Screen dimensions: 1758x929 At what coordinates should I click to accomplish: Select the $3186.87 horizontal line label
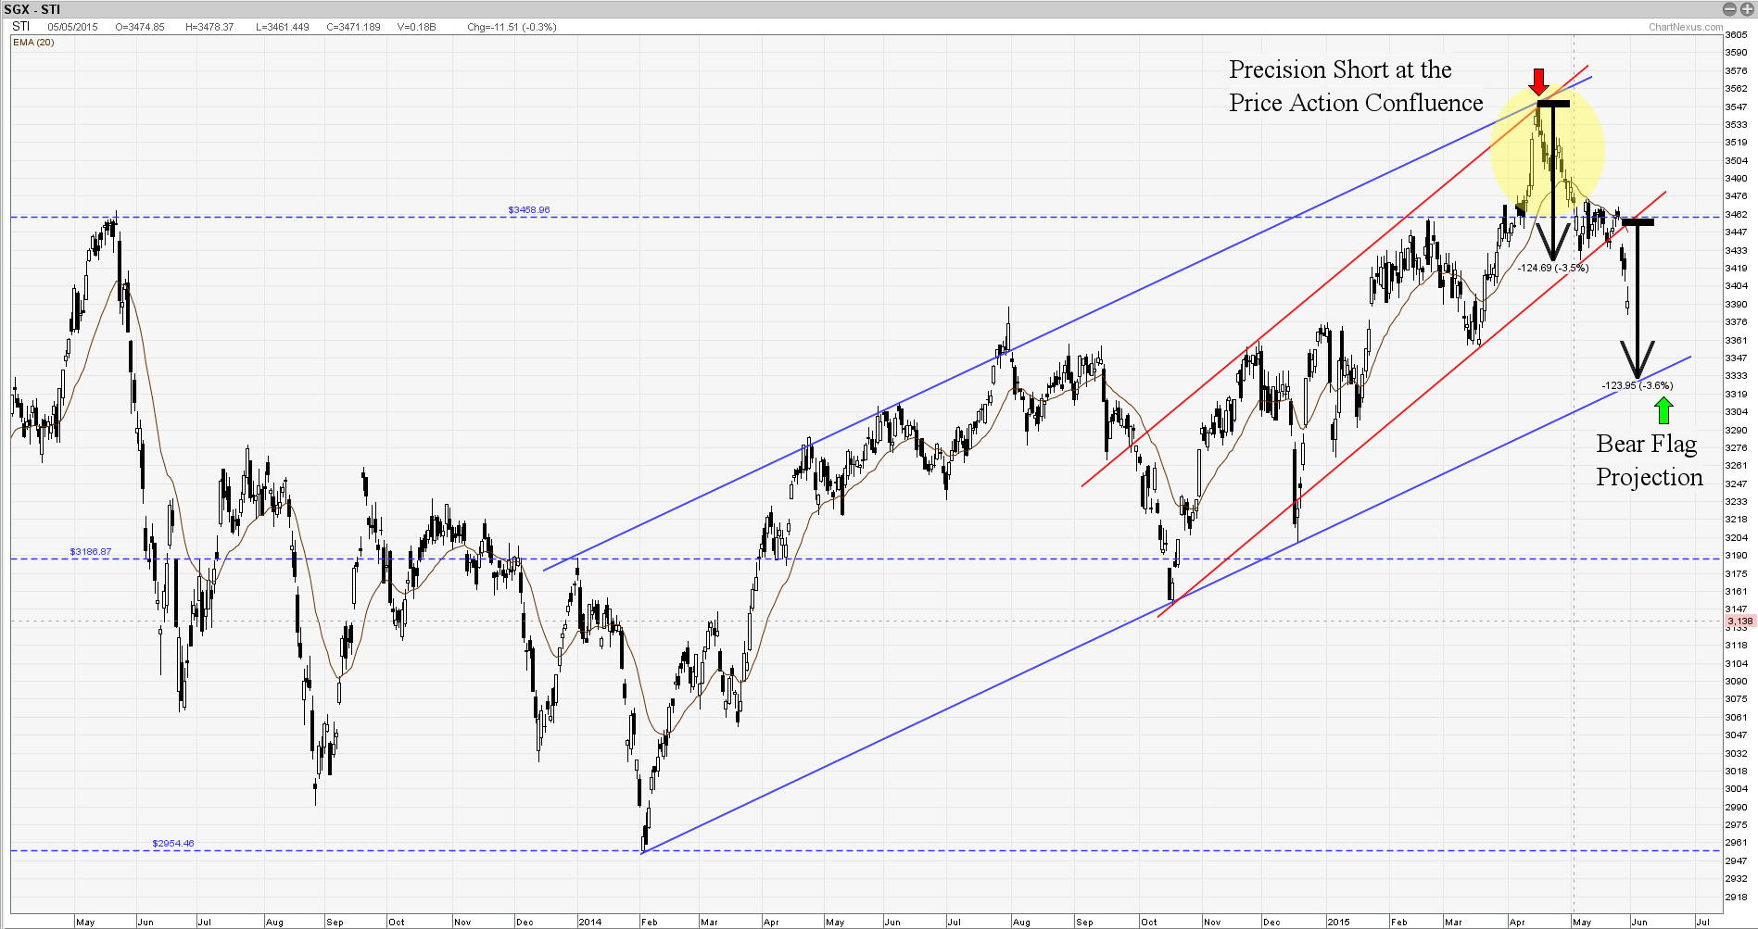pyautogui.click(x=90, y=552)
